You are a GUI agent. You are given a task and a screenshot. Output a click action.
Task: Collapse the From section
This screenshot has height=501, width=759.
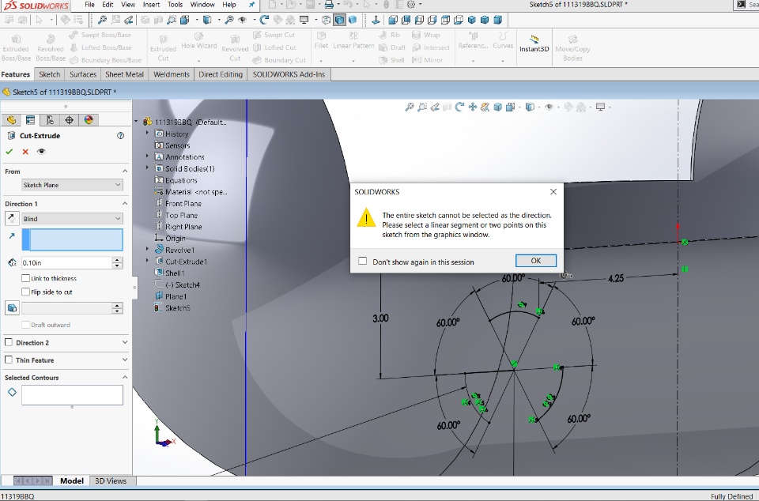click(125, 171)
